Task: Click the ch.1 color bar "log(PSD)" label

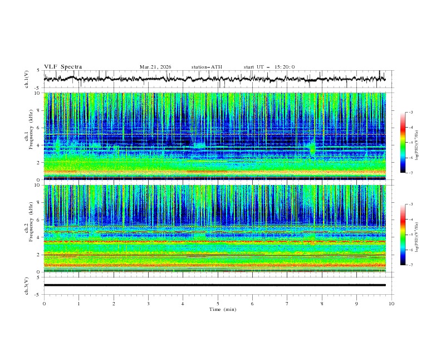Action: (416, 145)
